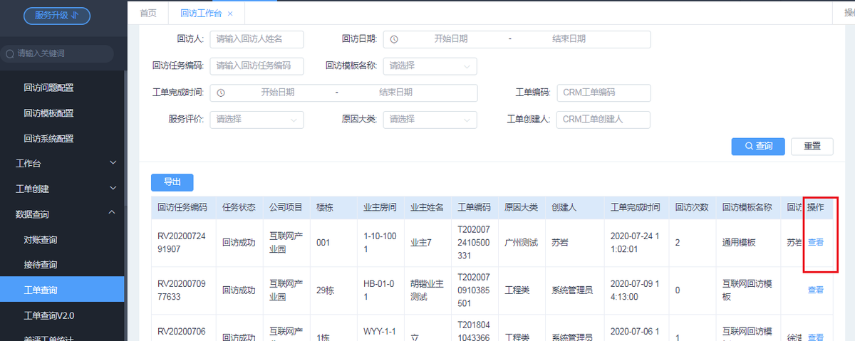Image resolution: width=855 pixels, height=341 pixels.
Task: Click the 重置 reset button
Action: tap(812, 146)
